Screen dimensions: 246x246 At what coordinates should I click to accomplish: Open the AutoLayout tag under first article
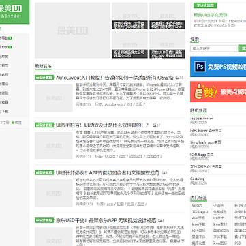pyautogui.click(x=114, y=104)
